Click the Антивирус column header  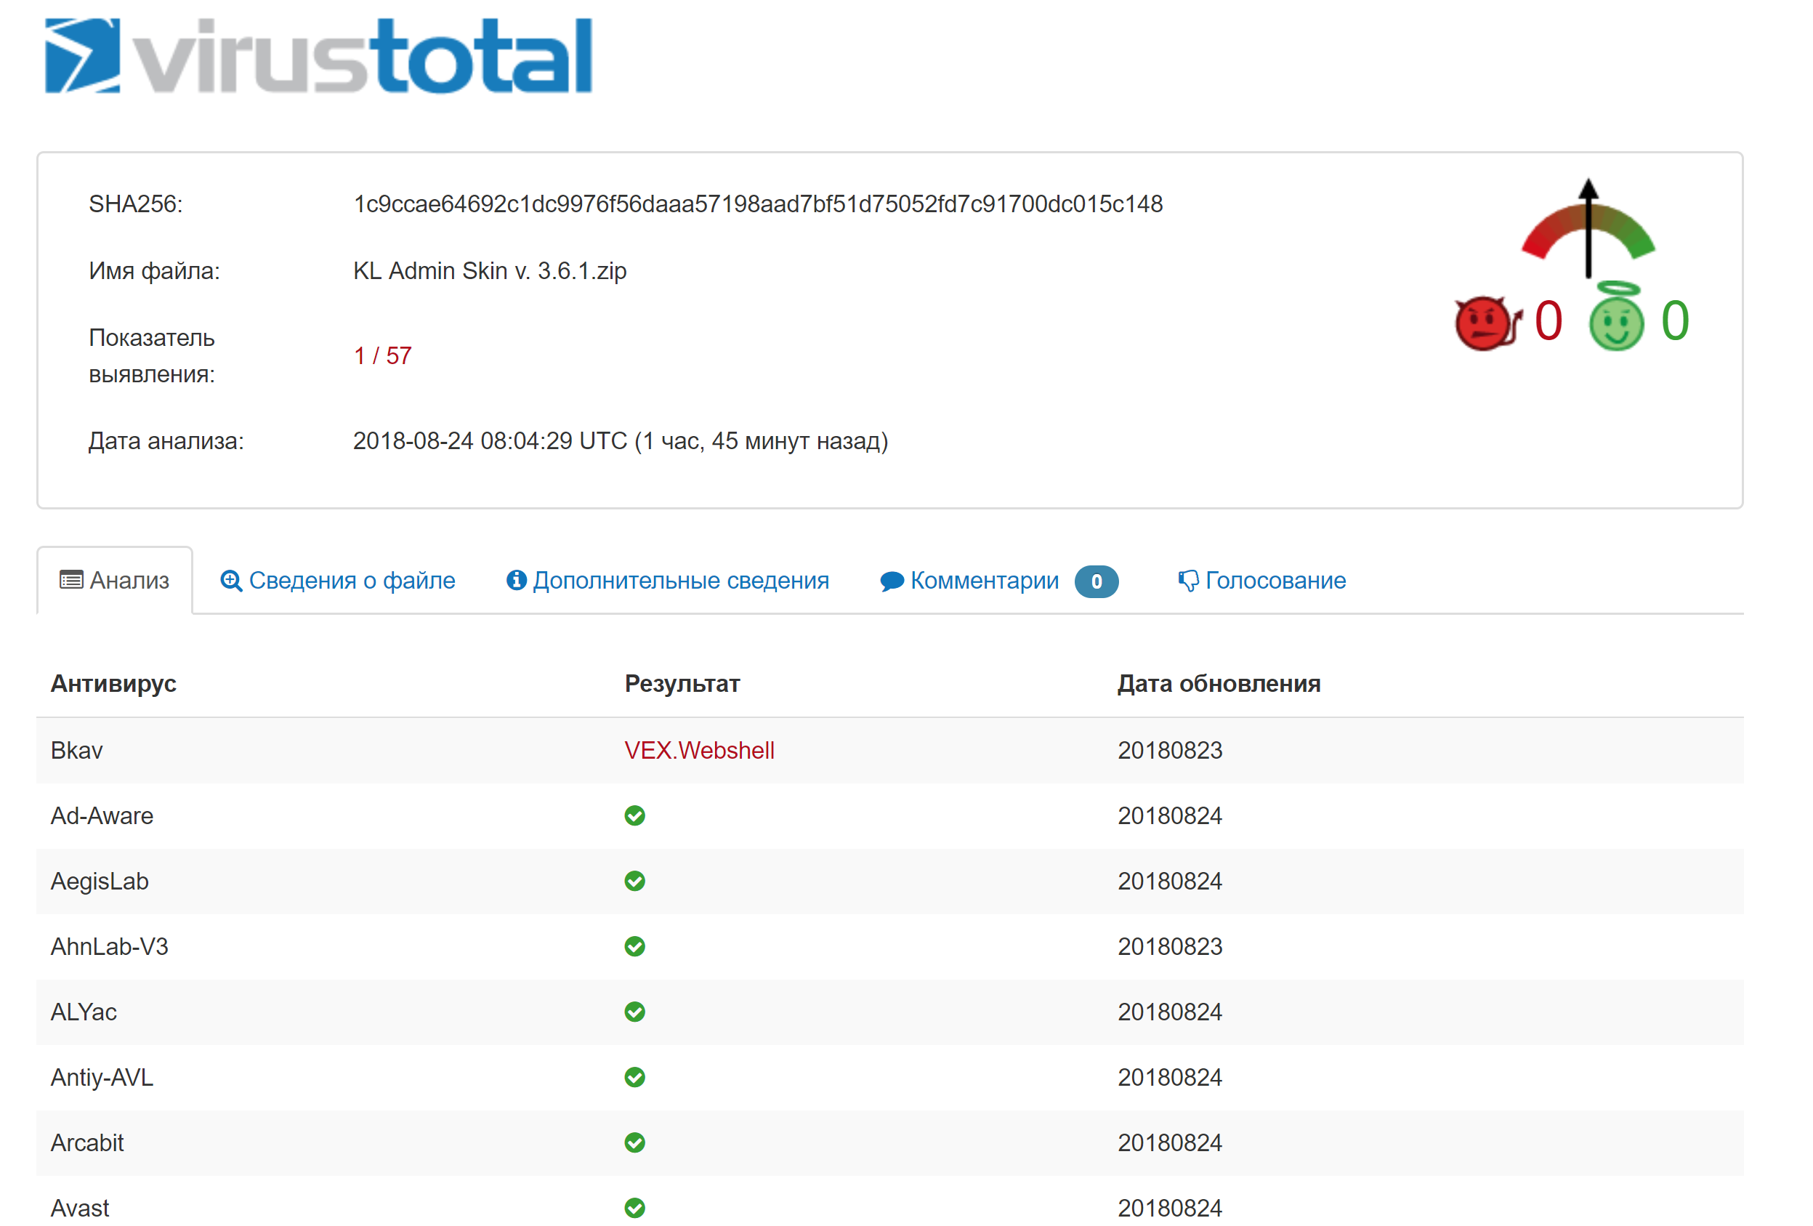(x=114, y=684)
